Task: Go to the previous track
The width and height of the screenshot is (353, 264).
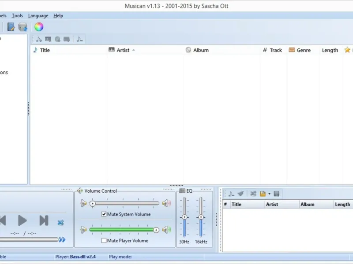Action: (3, 220)
